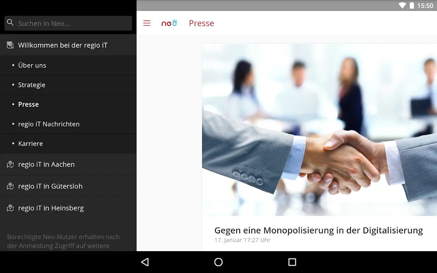Select the Presse sidebar item
This screenshot has height=273, width=437.
[x=68, y=104]
